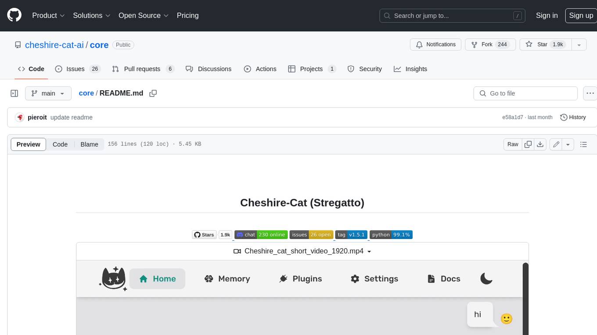This screenshot has height=335, width=597.
Task: Click the 'hi' chat message bubble
Action: (x=480, y=314)
